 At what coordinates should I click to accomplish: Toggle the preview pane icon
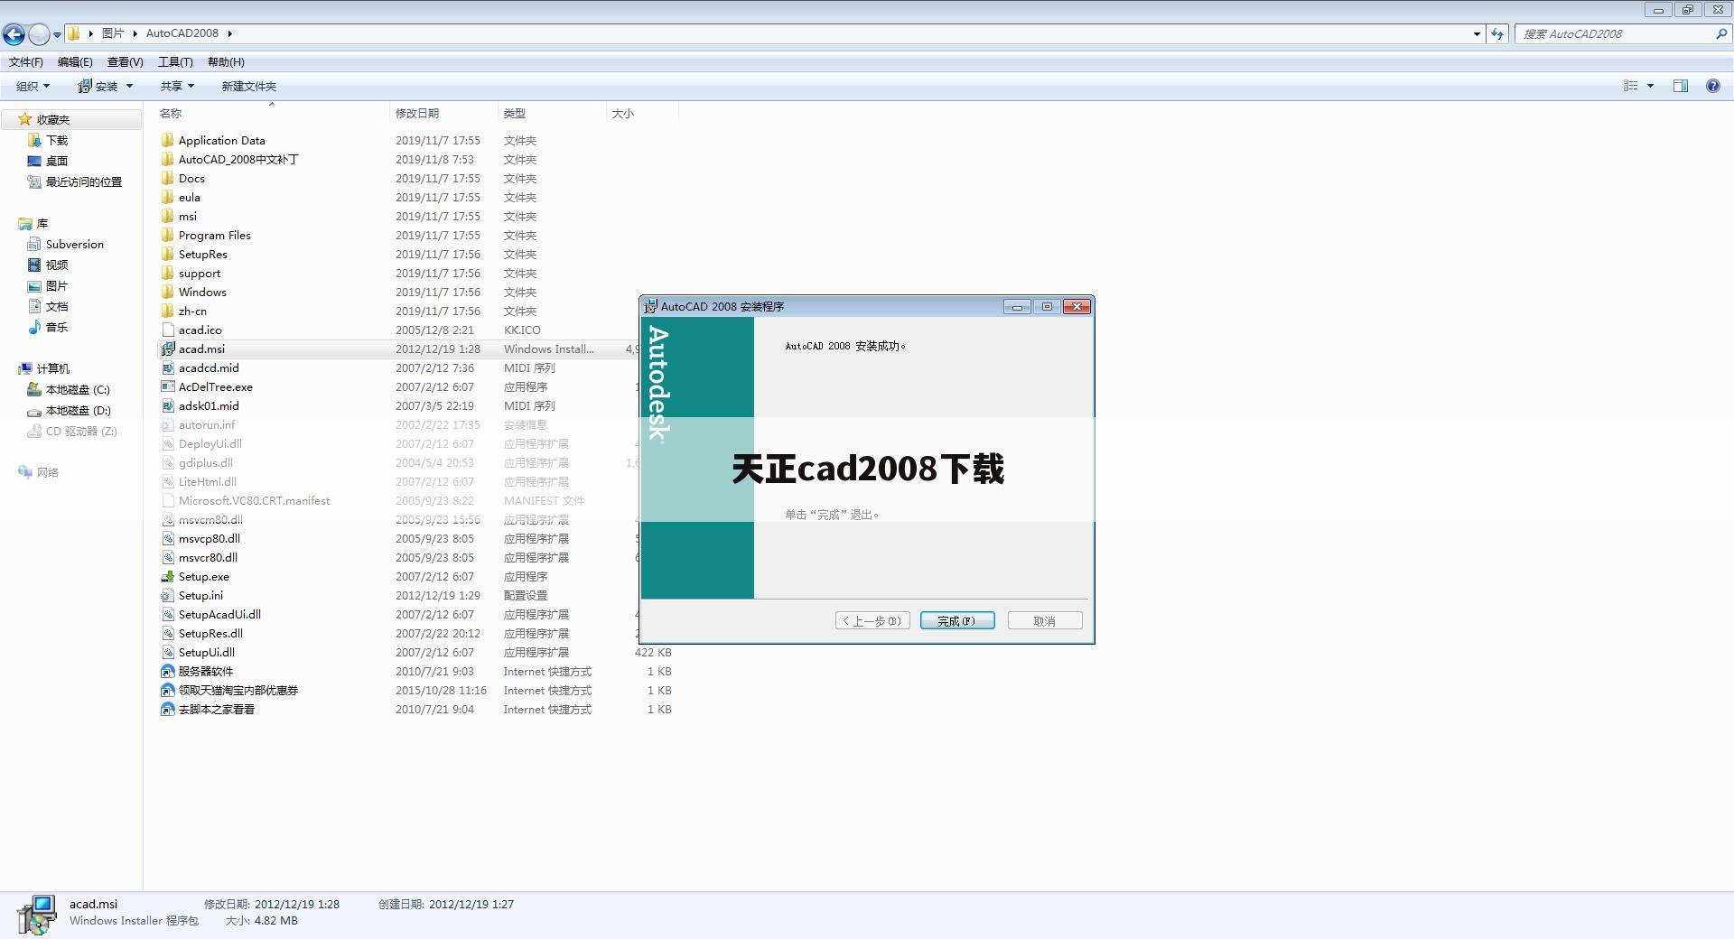coord(1681,86)
